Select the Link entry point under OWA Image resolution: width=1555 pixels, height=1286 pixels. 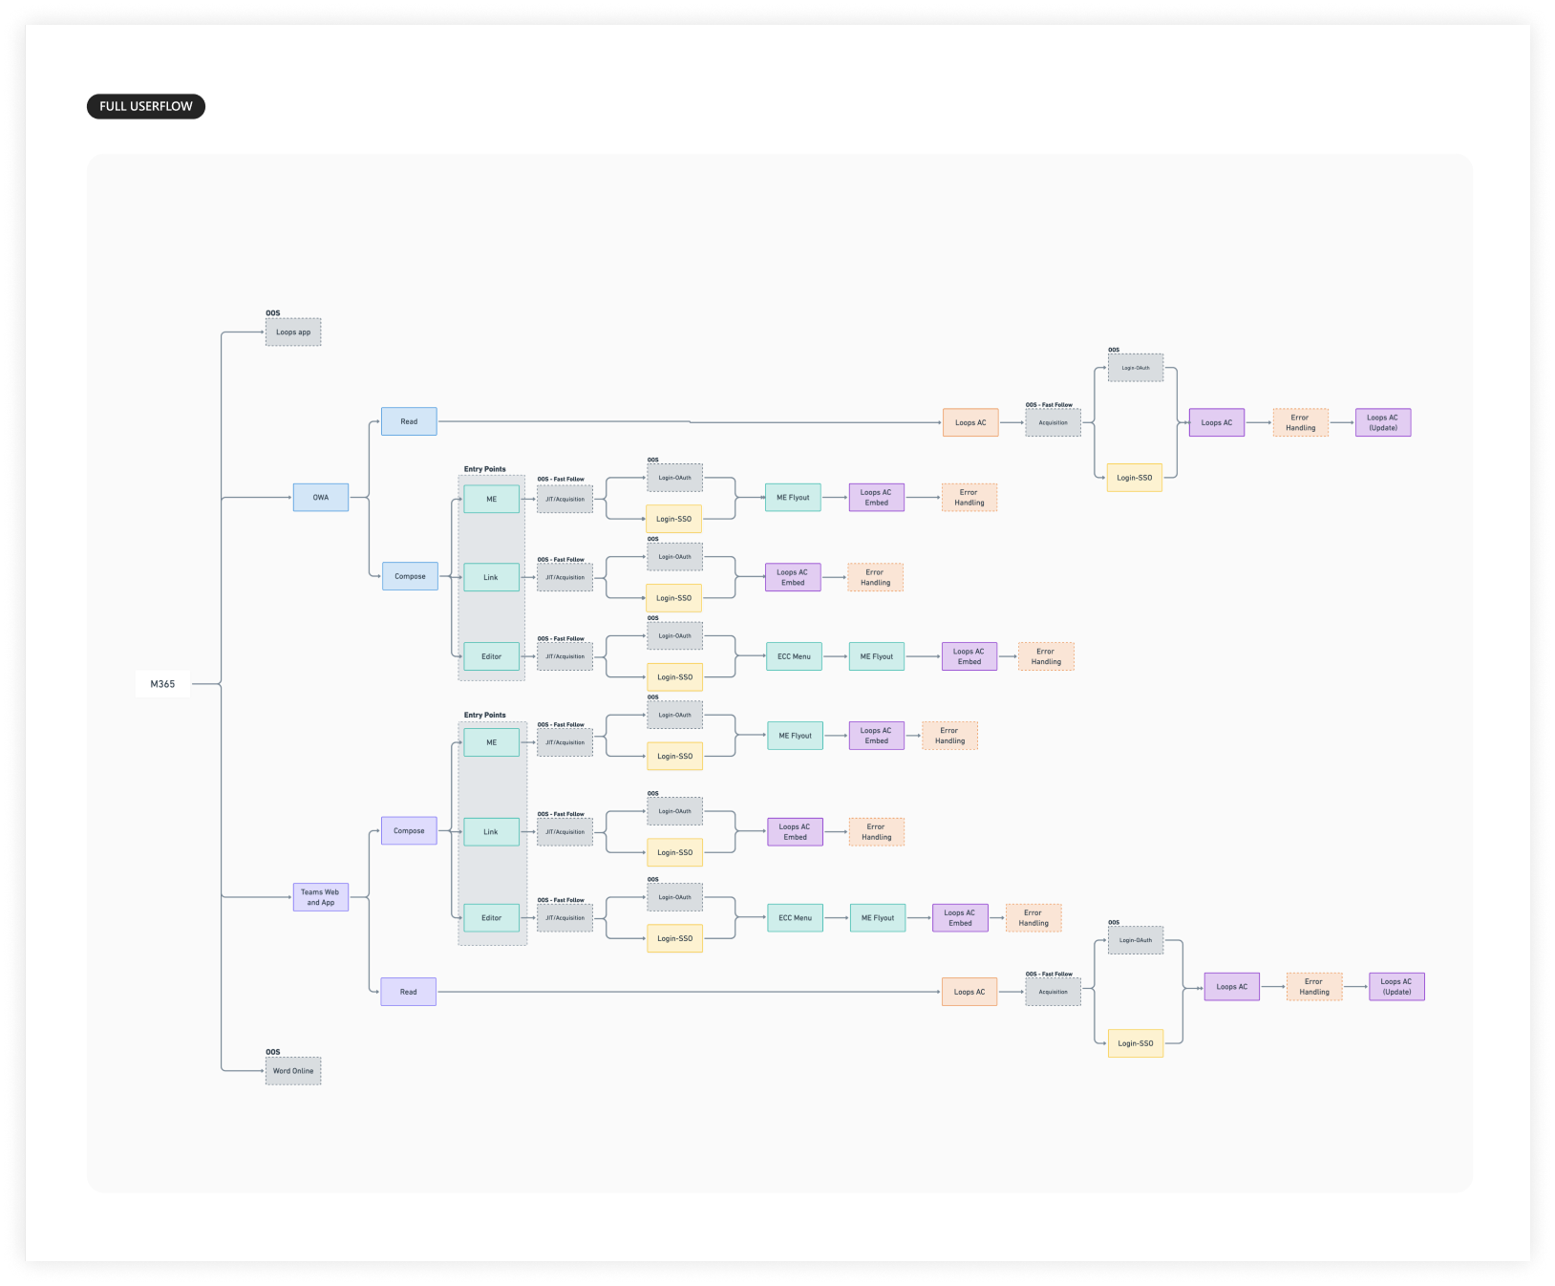491,576
